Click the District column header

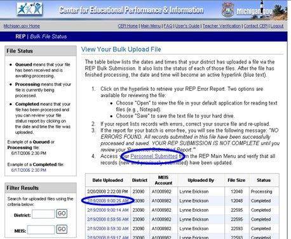pyautogui.click(x=140, y=180)
